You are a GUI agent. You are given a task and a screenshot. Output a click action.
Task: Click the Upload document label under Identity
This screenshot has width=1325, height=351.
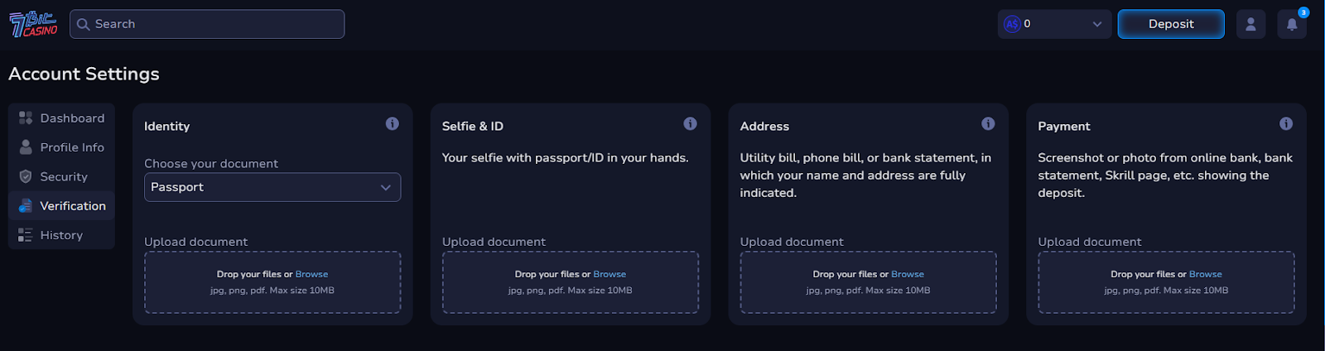click(196, 242)
